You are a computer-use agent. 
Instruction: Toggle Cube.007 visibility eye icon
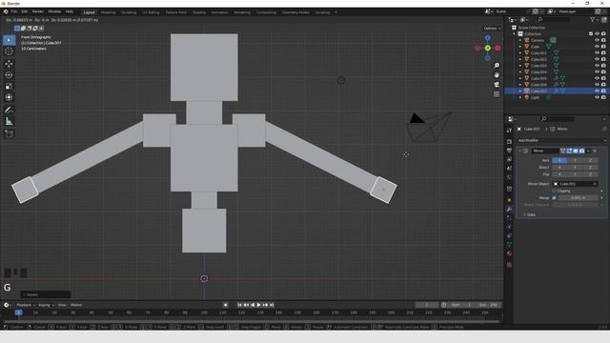click(598, 91)
